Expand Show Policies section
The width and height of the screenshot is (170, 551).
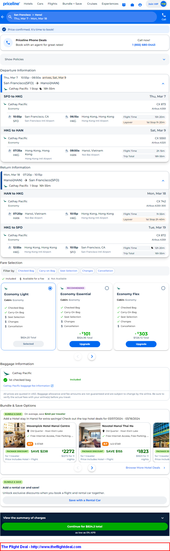85,59
